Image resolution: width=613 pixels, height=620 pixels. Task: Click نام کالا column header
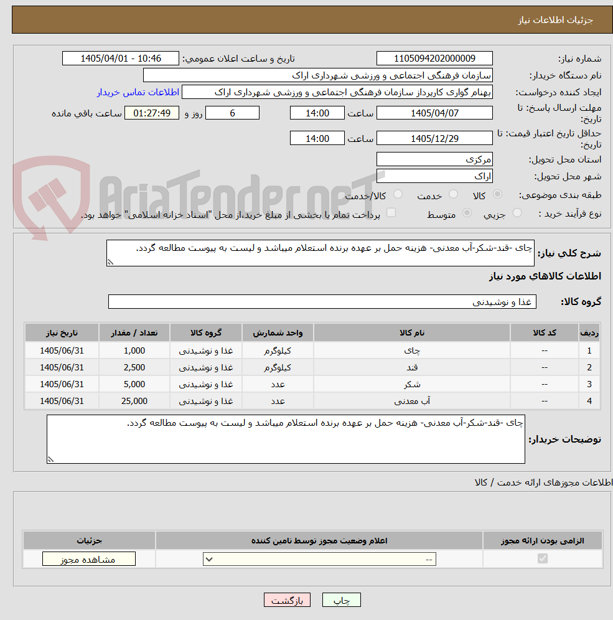[412, 332]
